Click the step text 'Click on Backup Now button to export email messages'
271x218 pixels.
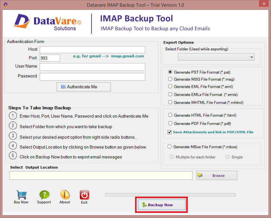71,157
